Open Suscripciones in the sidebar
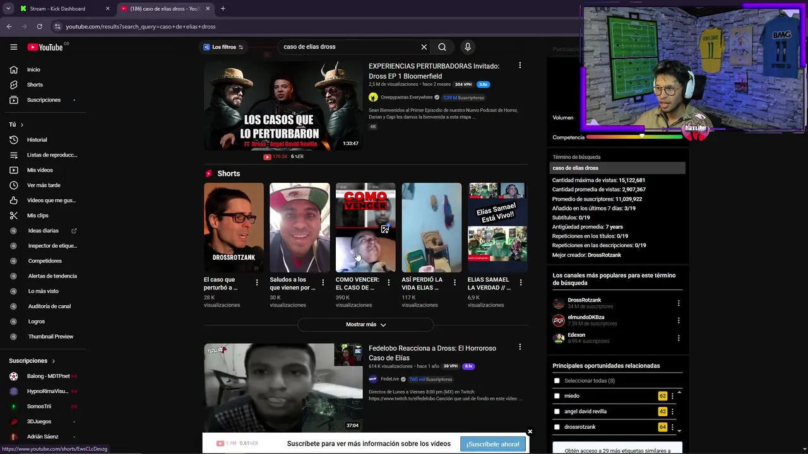 pyautogui.click(x=44, y=100)
